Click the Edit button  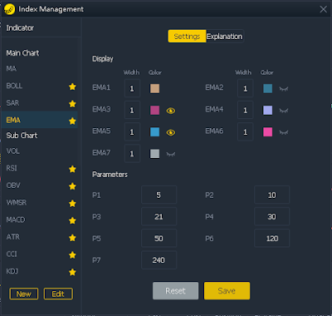58,294
